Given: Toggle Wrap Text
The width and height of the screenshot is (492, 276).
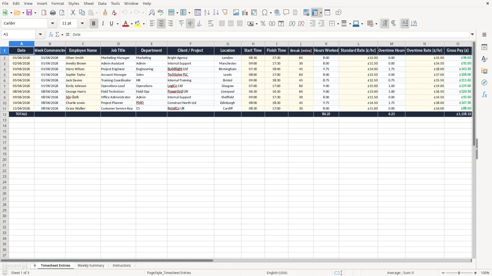Looking at the screenshot, I should click(211, 24).
